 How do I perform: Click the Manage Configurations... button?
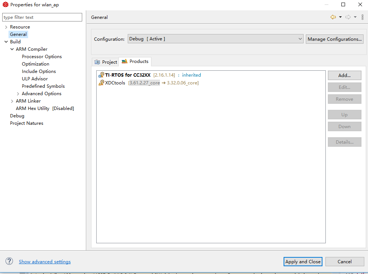334,39
